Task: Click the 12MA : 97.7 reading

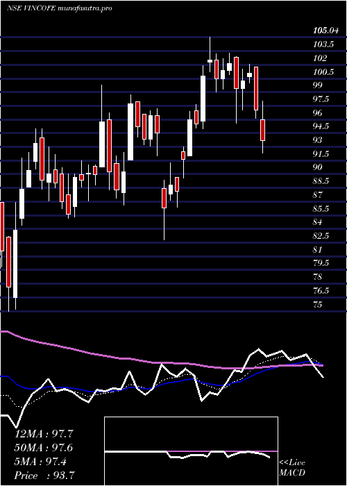Action: [x=44, y=434]
